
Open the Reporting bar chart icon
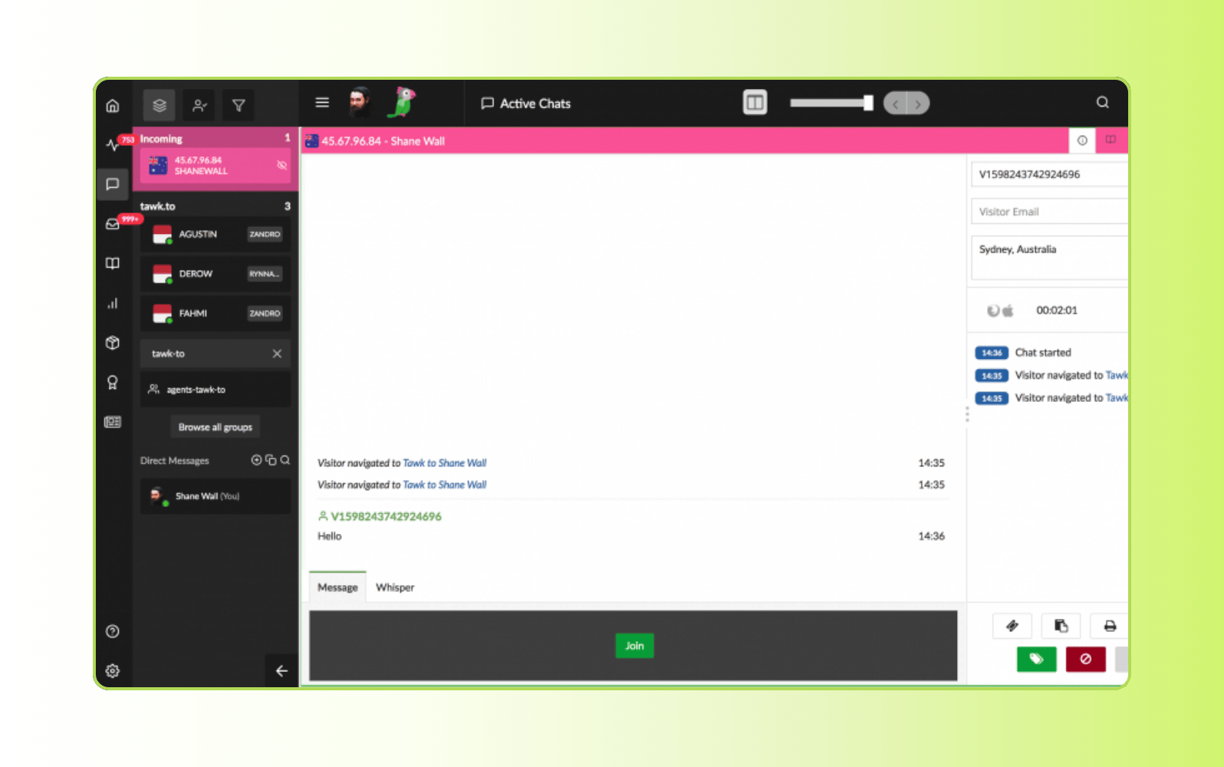tap(113, 303)
